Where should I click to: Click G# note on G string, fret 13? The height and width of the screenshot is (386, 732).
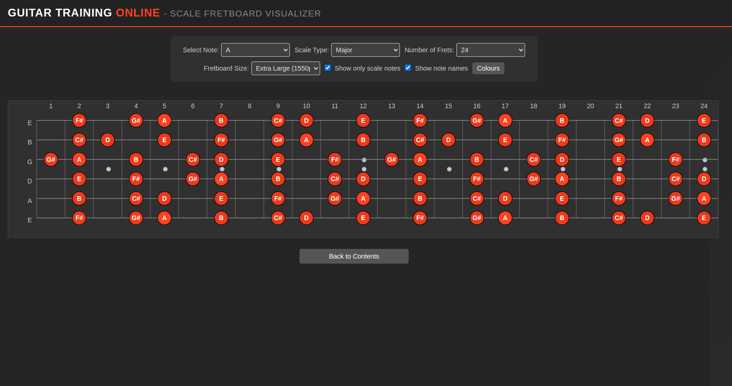click(x=392, y=160)
